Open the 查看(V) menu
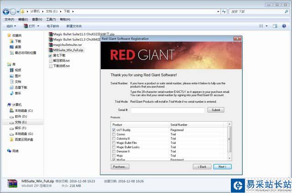Viewport: 292px width, 193px height. click(37, 19)
